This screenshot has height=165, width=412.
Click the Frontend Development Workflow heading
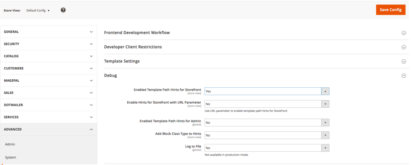coord(137,33)
